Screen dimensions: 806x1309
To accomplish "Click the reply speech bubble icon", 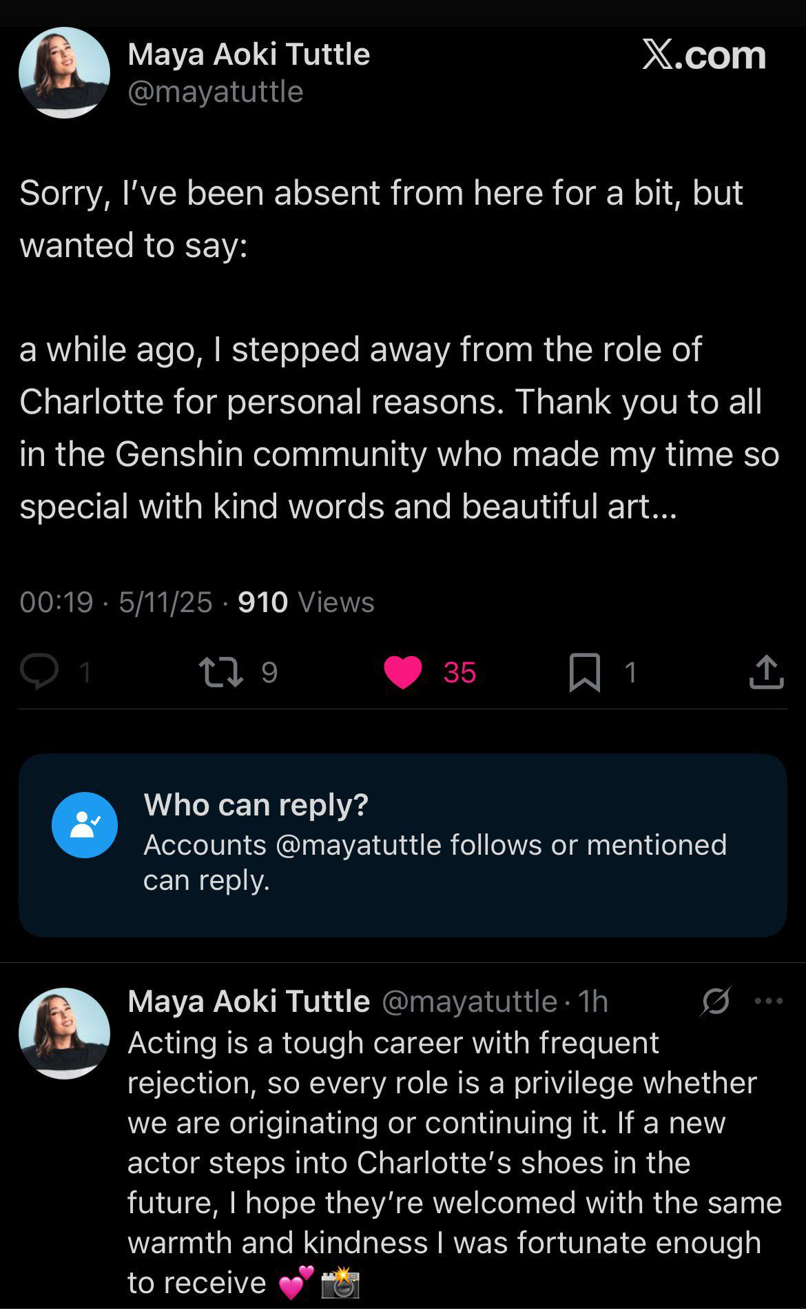I will tap(39, 672).
